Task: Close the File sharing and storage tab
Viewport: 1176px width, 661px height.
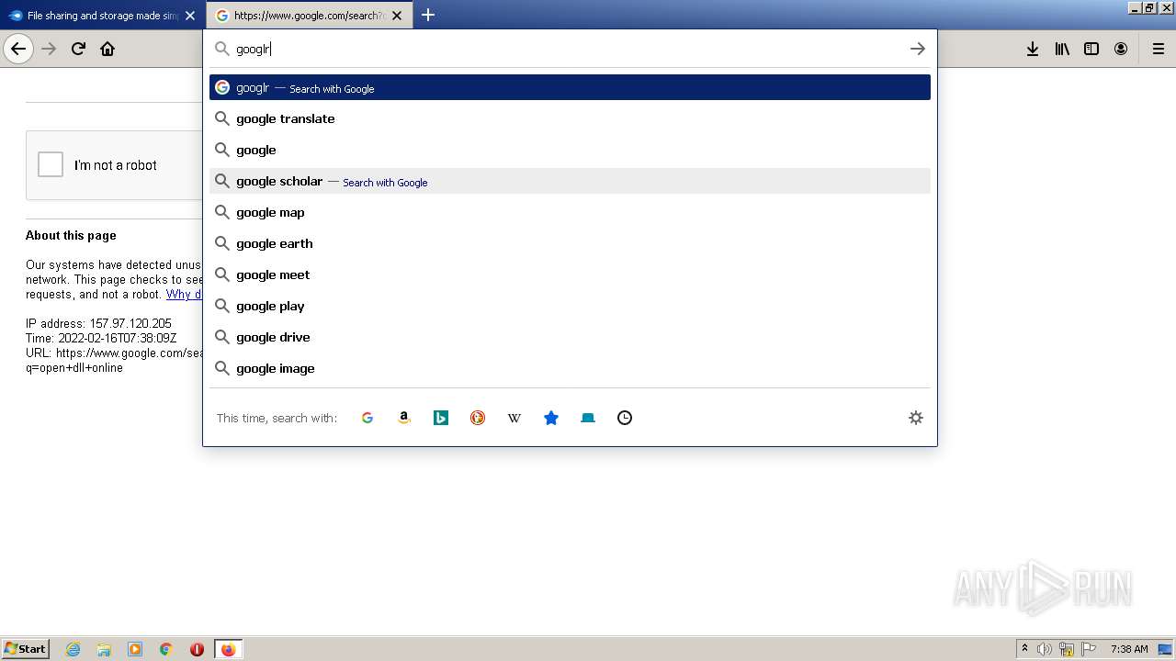Action: [x=190, y=16]
